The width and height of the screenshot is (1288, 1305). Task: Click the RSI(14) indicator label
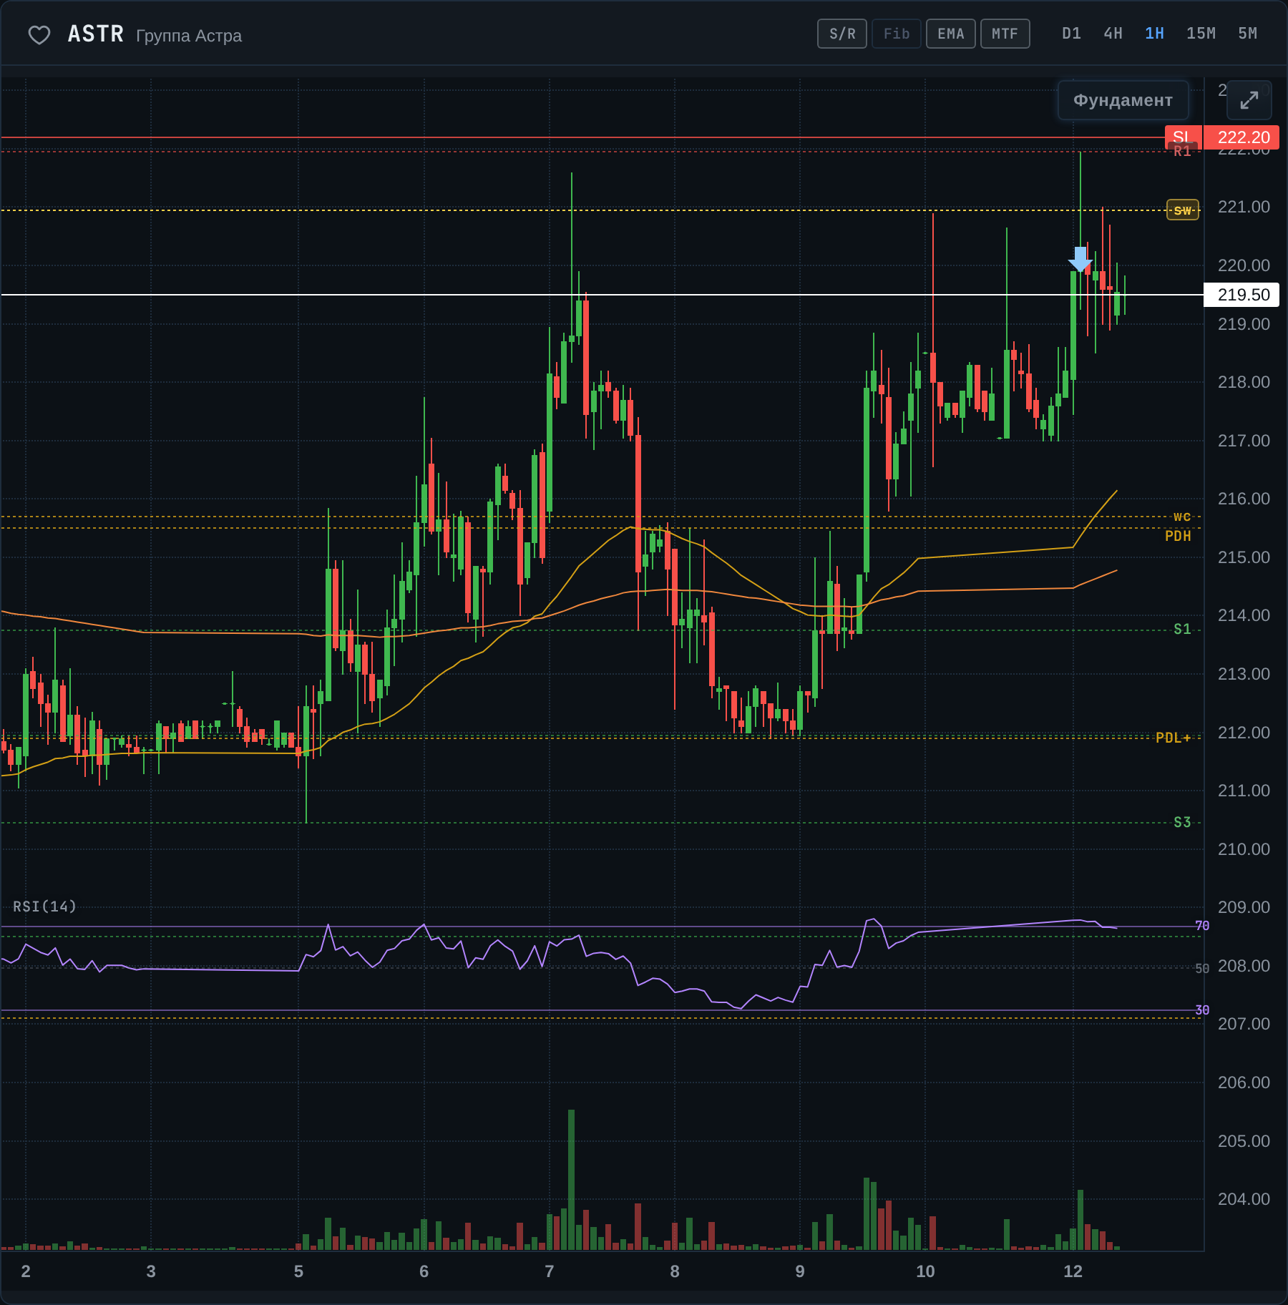pyautogui.click(x=44, y=906)
